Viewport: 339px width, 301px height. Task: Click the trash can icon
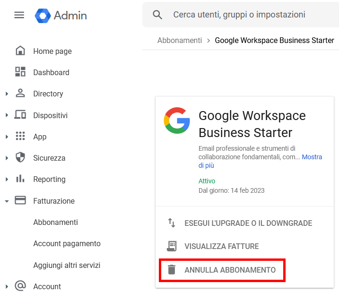point(172,269)
